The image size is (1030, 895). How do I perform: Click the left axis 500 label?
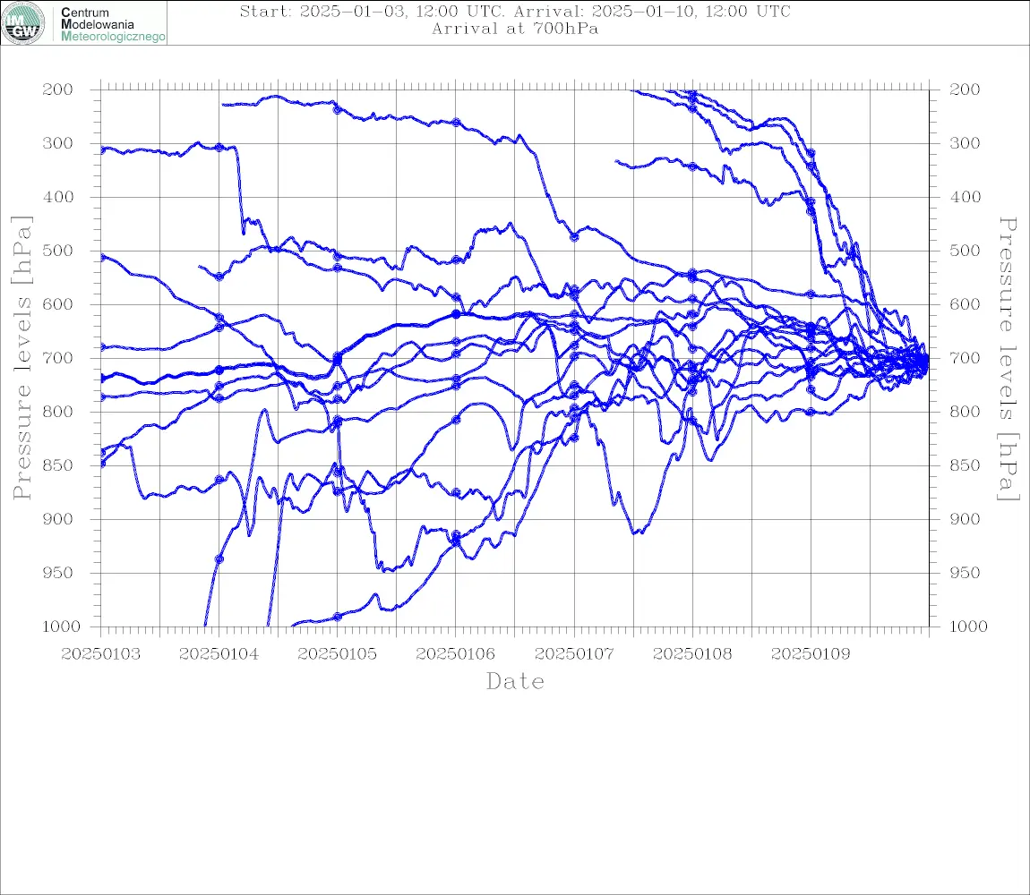click(x=57, y=251)
